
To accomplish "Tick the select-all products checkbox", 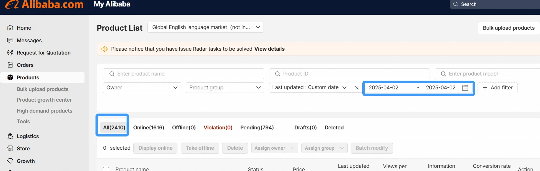I will click(x=106, y=169).
